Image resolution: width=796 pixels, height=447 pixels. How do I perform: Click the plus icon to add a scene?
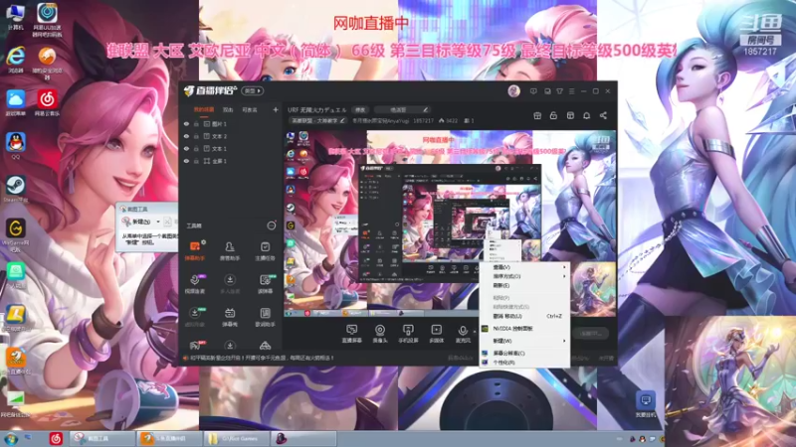click(x=276, y=109)
